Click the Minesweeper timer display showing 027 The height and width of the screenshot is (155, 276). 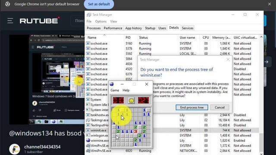tap(144, 100)
